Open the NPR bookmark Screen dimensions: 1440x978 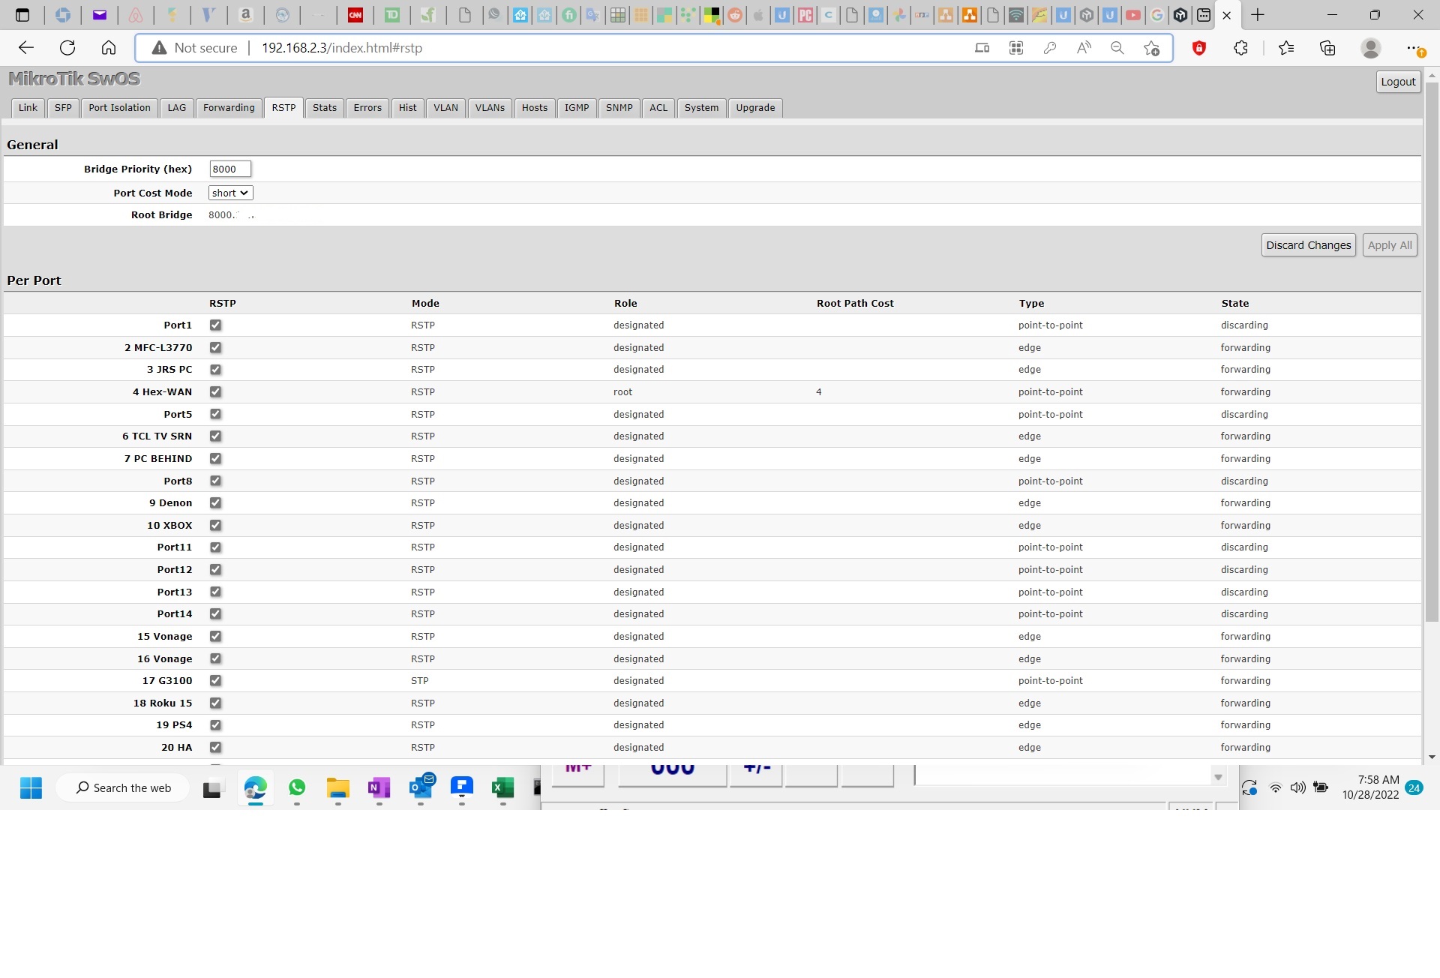(x=921, y=15)
